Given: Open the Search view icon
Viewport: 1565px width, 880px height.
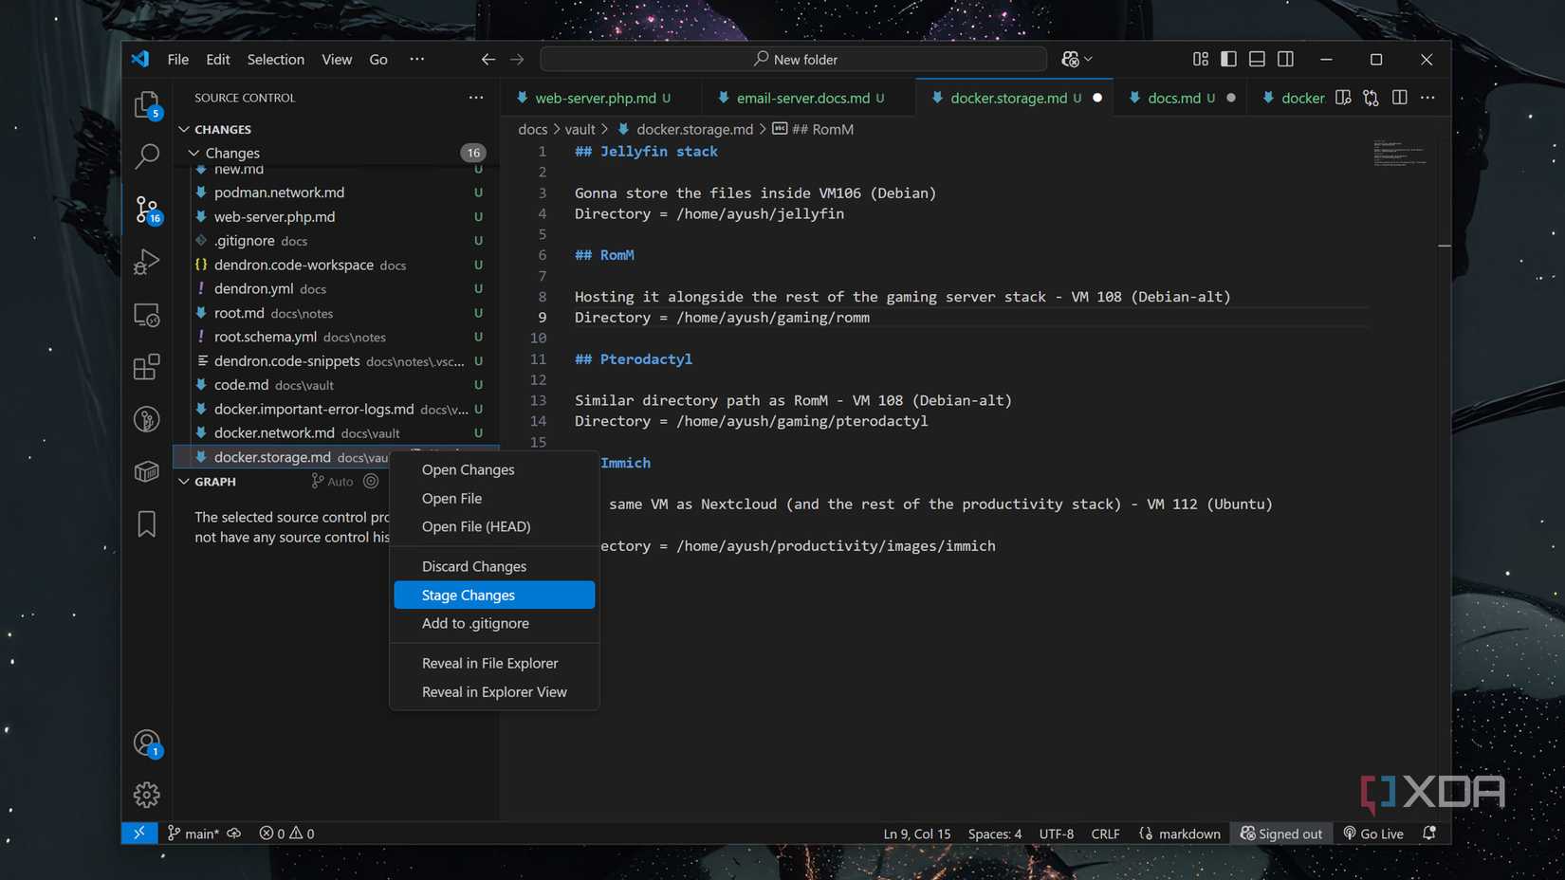Looking at the screenshot, I should pyautogui.click(x=147, y=156).
